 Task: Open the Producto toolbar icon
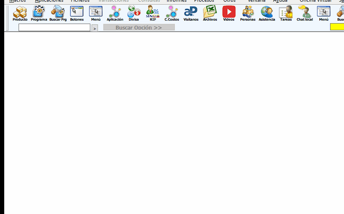click(20, 13)
